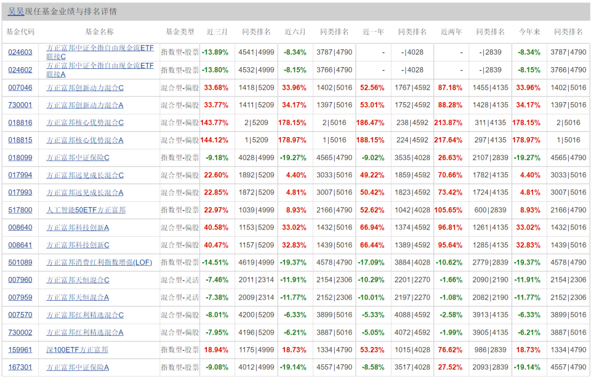
Task: Open the 吴昊 fund manager link
Action: [x=16, y=12]
